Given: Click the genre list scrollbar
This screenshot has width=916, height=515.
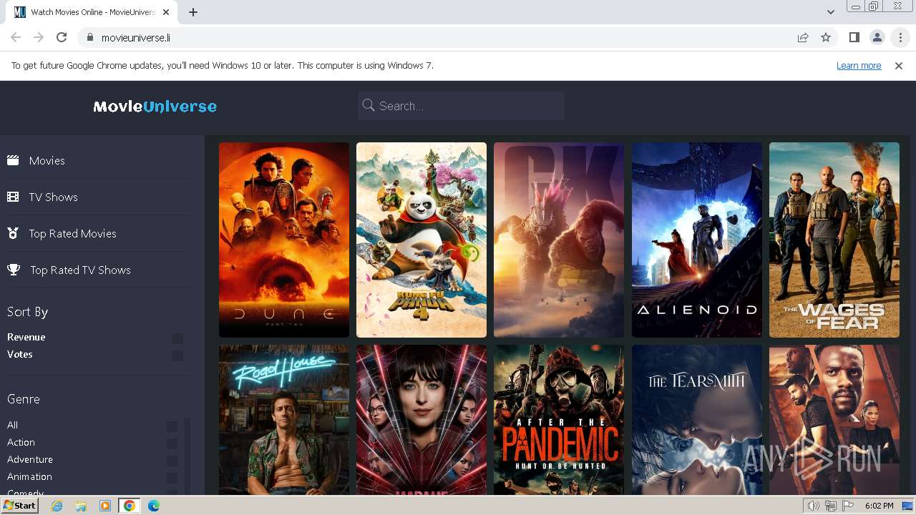Looking at the screenshot, I should click(x=187, y=456).
